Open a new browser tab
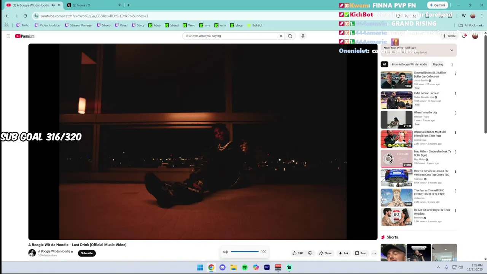Screen dimensions: 487x274 click(129, 5)
